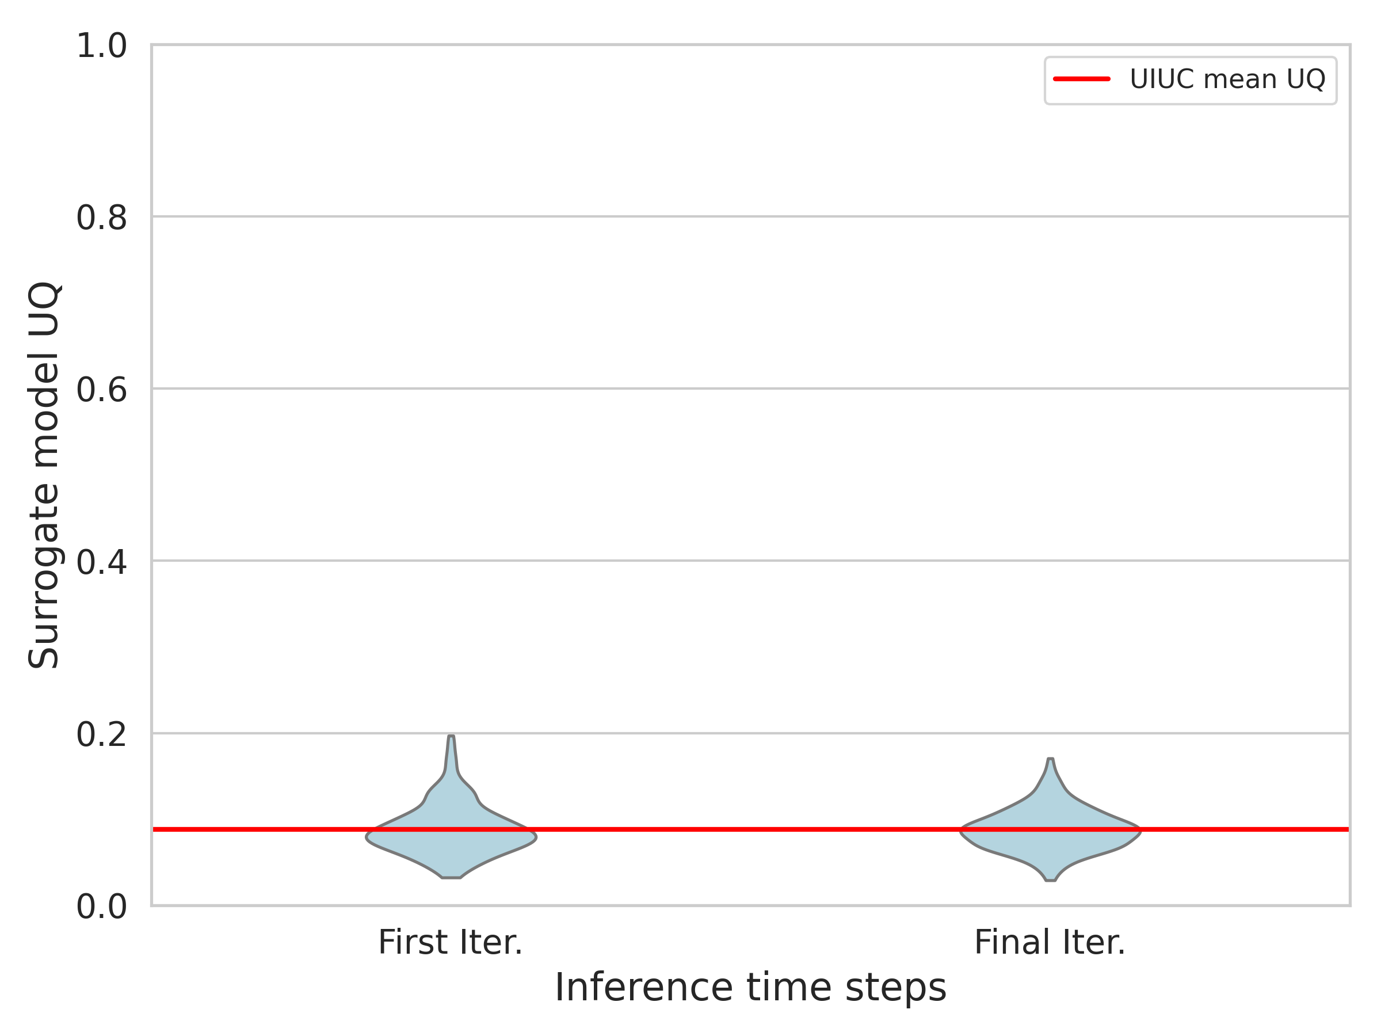Viewport: 1381px width, 1036px height.
Task: Click the 0.4 y-axis tick label
Action: tap(101, 562)
